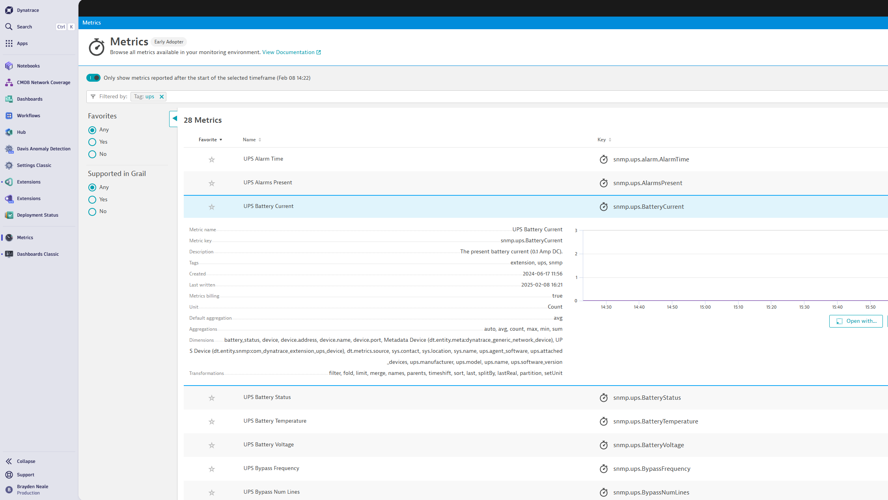Open Dashboards Classic icon

[9, 254]
